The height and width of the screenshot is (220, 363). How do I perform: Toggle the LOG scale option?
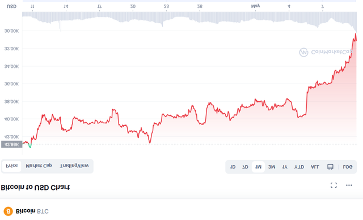[348, 167]
